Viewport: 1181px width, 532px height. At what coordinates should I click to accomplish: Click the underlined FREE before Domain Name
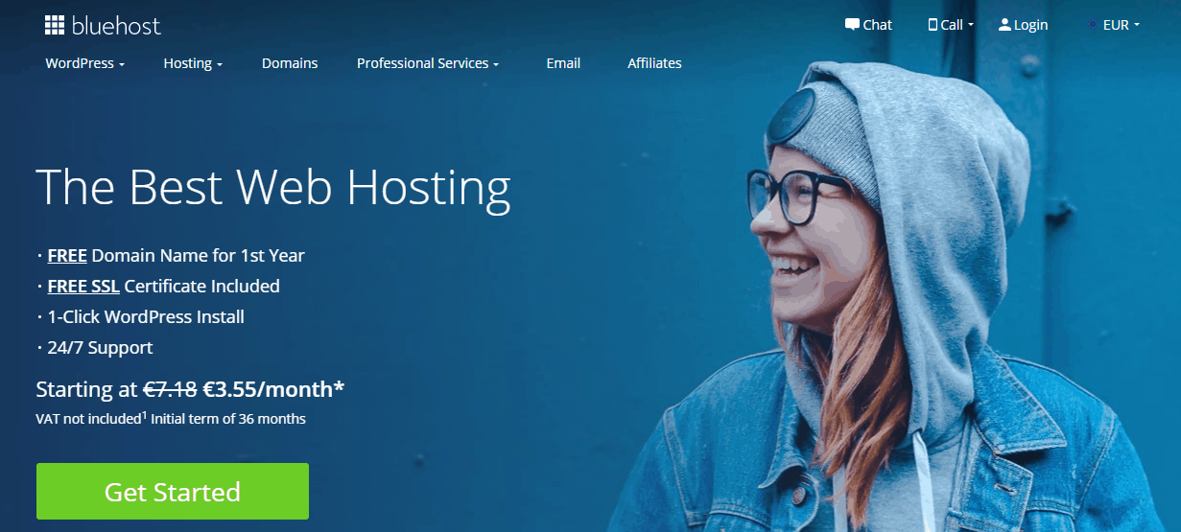(x=67, y=256)
